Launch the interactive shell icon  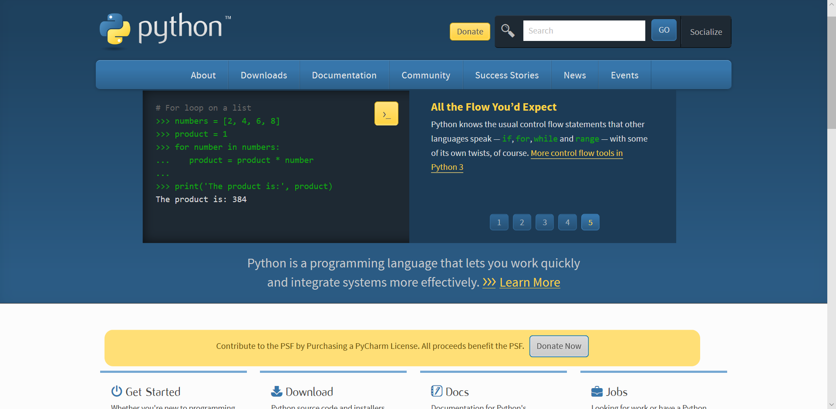386,114
